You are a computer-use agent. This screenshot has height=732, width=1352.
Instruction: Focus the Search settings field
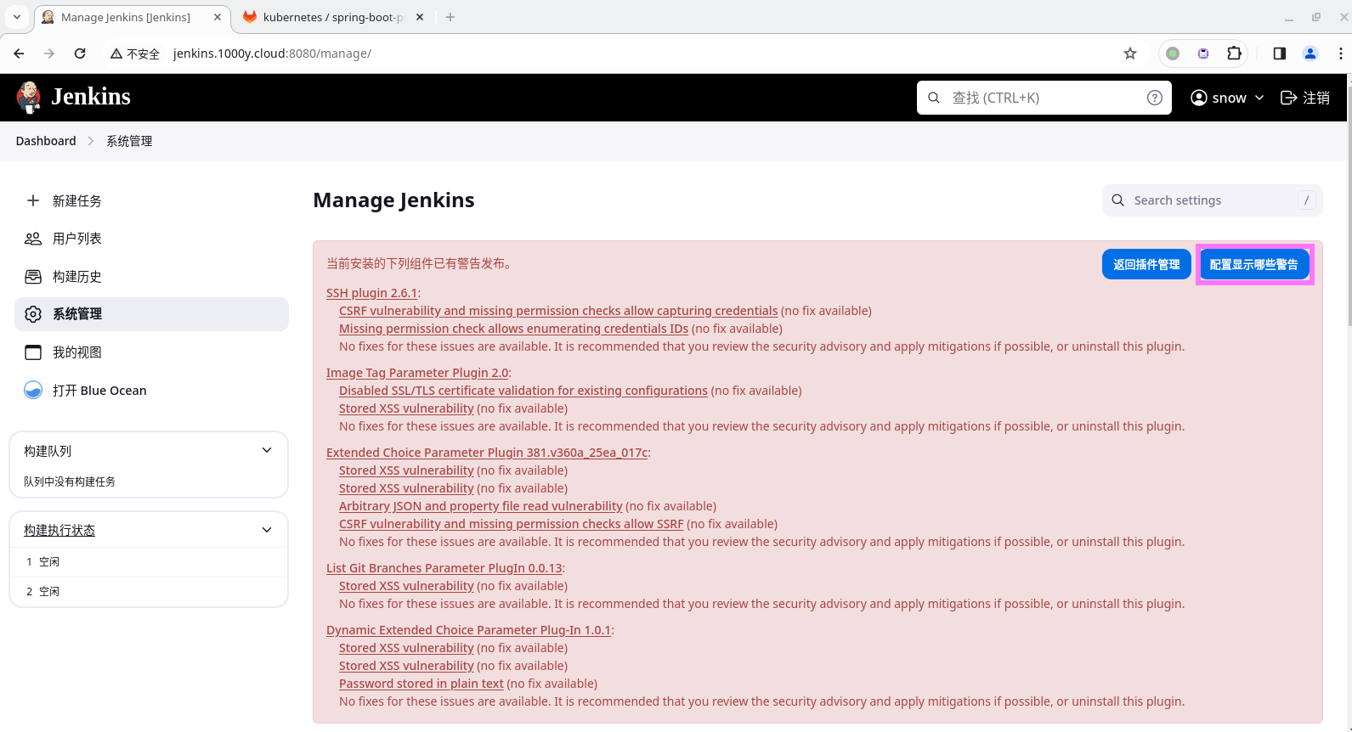pyautogui.click(x=1213, y=200)
